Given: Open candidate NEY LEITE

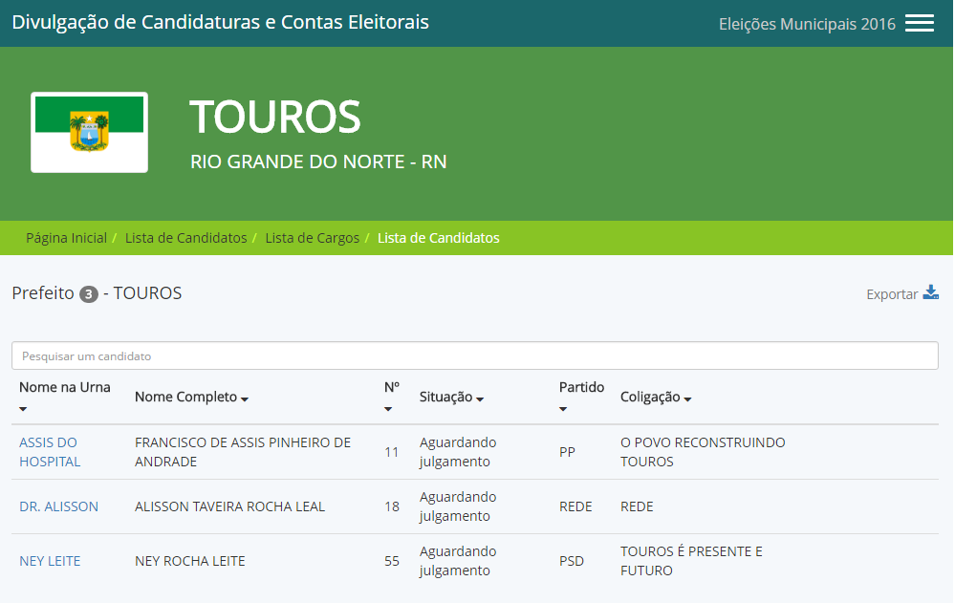Looking at the screenshot, I should 50,561.
